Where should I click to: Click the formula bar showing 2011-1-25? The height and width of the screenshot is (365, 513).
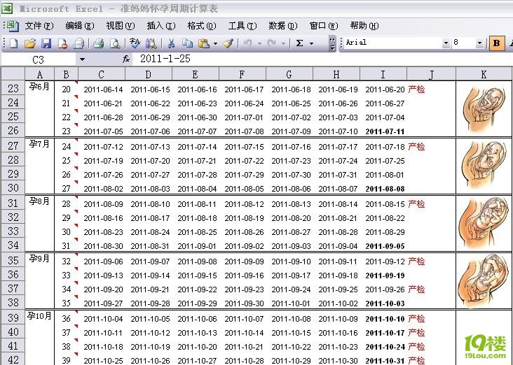point(280,59)
